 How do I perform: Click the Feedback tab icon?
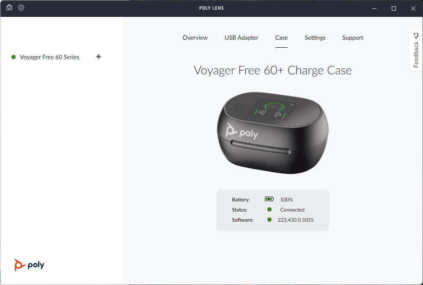416,36
